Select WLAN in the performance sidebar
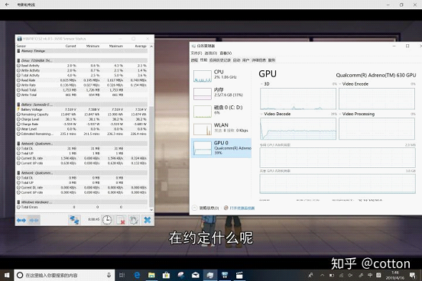The image size is (422, 281). tap(221, 128)
